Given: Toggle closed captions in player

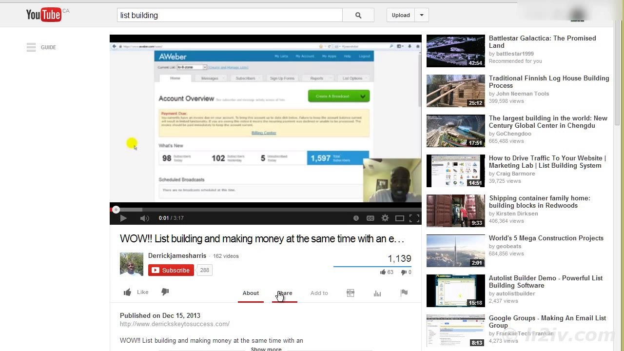Looking at the screenshot, I should [370, 218].
